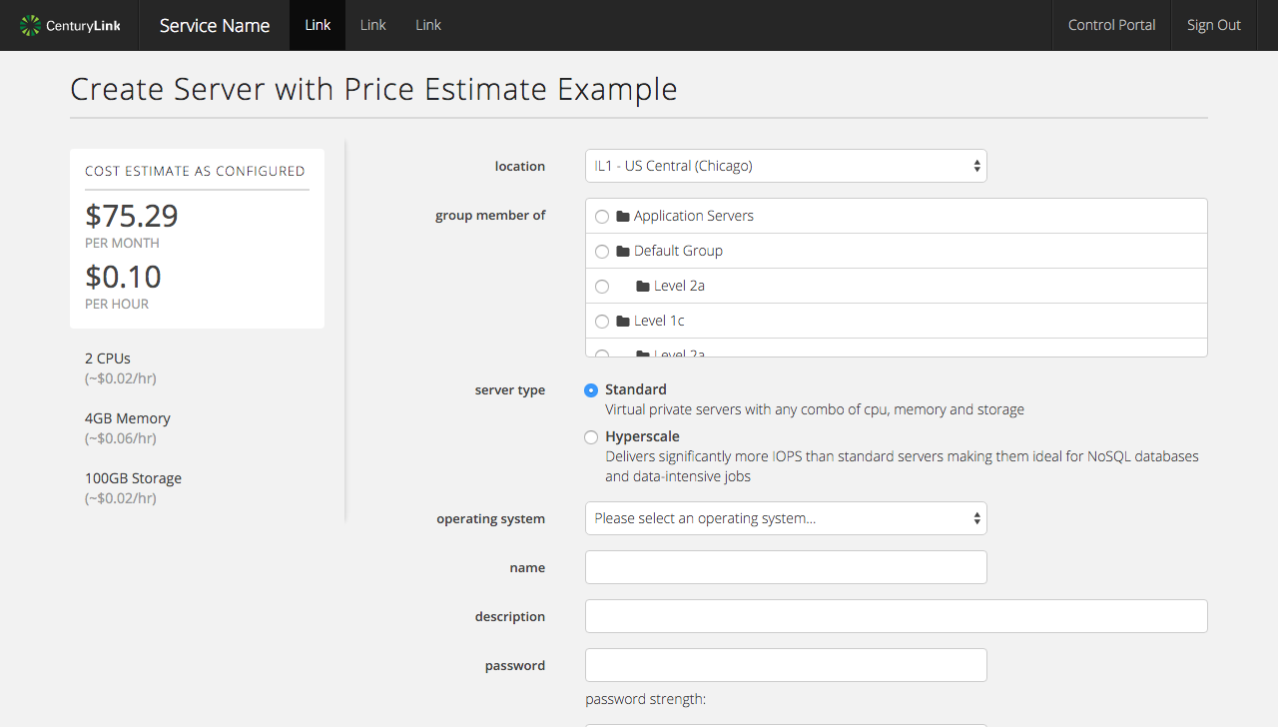Click the $0.10 hourly cost
The width and height of the screenshot is (1278, 727).
point(123,277)
